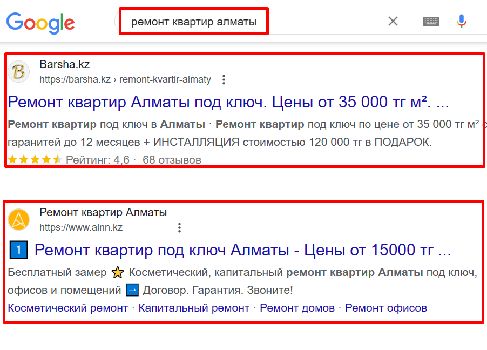This screenshot has height=350, width=487.
Task: Click the star icon in the ainn.kz description
Action: [118, 273]
